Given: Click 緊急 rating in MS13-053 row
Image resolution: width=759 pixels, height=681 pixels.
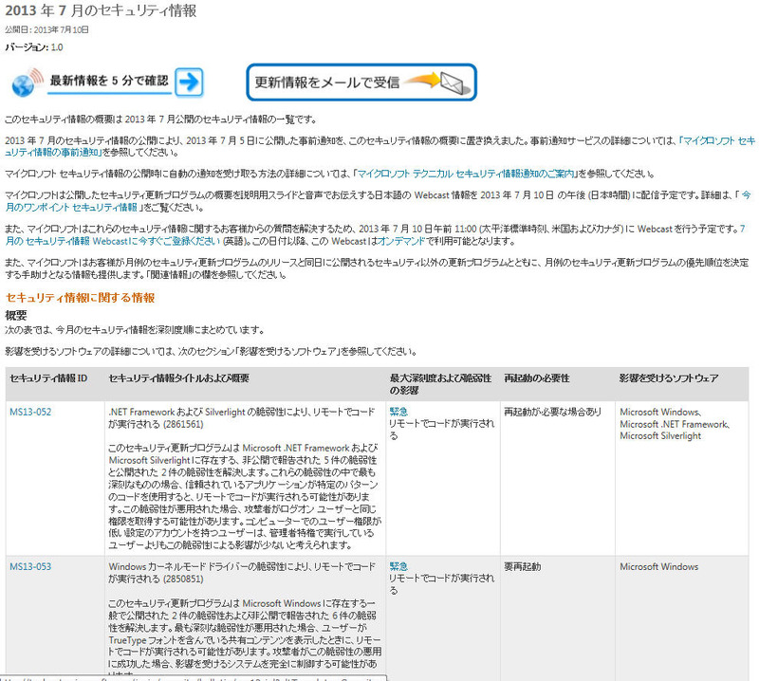Looking at the screenshot, I should pos(398,567).
